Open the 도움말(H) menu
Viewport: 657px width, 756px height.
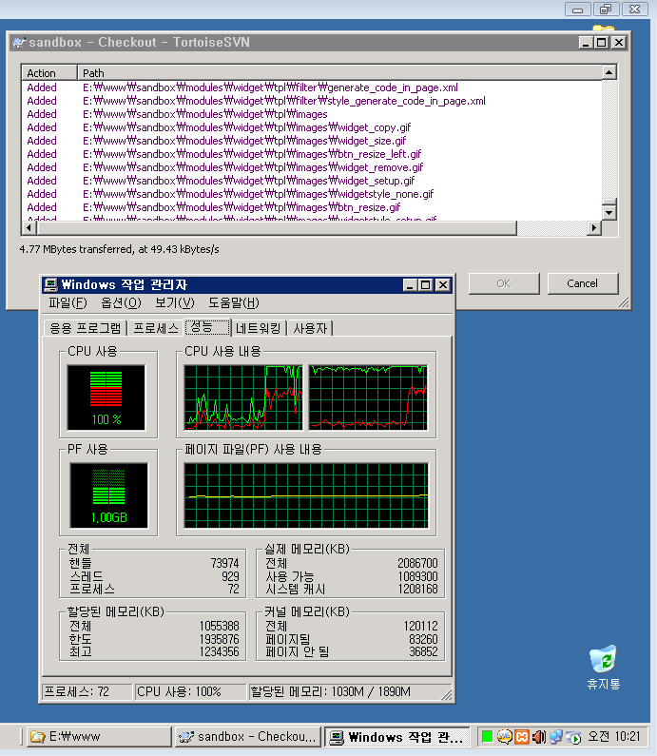tap(234, 302)
